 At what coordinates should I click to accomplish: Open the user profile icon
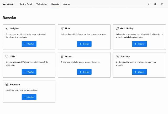click(162, 4)
